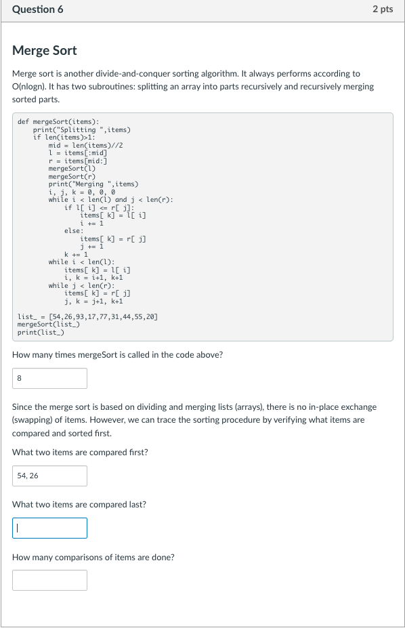Click the answer field containing "8"
This screenshot has width=405, height=628.
(x=49, y=378)
